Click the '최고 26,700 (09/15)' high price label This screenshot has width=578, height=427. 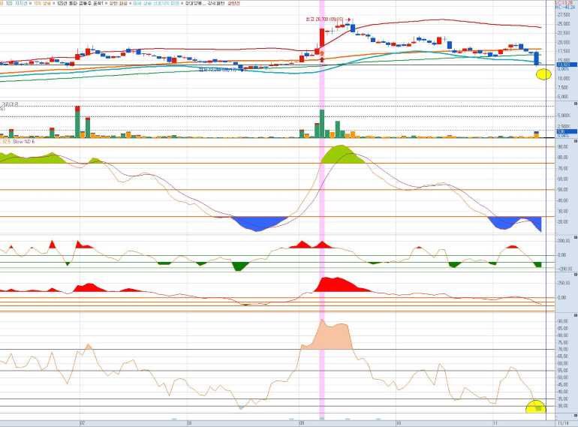(324, 20)
